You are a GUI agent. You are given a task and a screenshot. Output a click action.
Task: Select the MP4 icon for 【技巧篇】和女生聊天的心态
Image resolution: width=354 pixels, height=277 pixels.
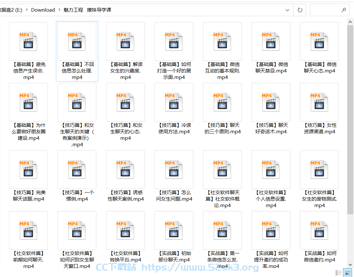(125, 102)
